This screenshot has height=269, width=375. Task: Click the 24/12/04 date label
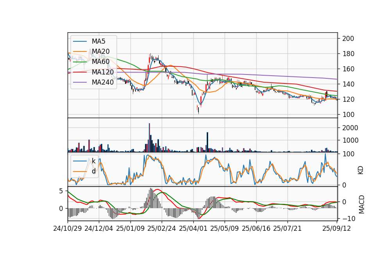point(99,228)
